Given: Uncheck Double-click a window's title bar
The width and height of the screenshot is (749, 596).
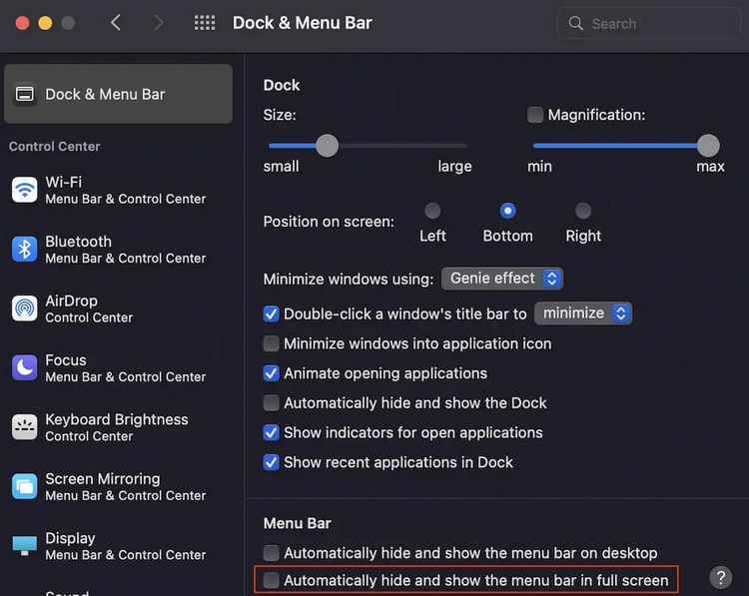Looking at the screenshot, I should point(271,313).
